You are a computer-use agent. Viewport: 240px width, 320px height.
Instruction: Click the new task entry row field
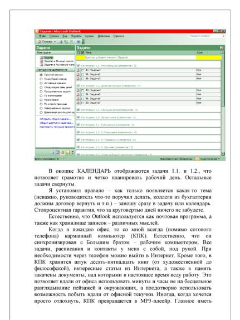coord(149,58)
